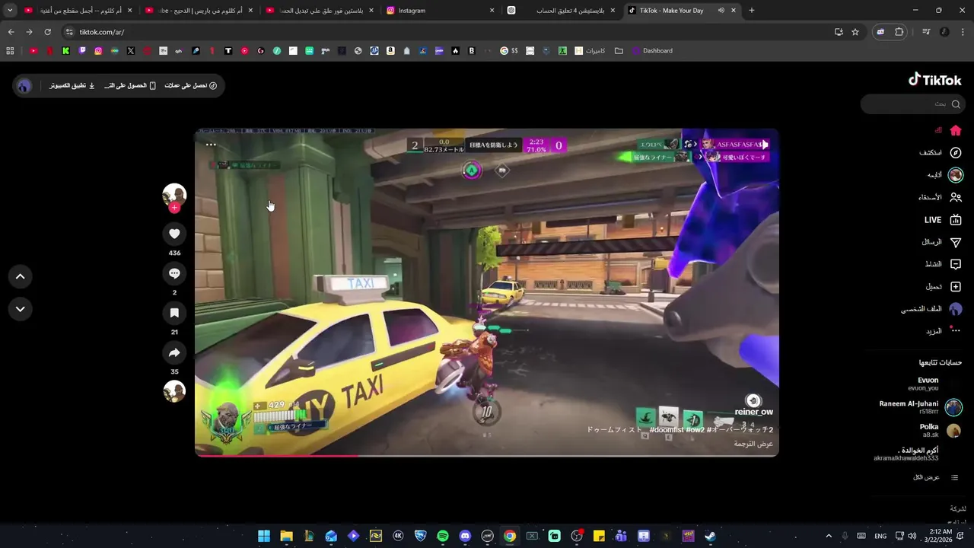
Task: Switch to أم كلثوم في باريس tab
Action: [198, 11]
